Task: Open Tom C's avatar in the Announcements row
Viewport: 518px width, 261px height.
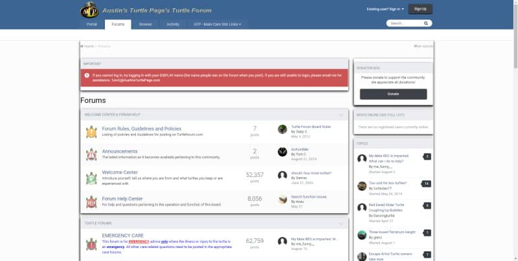Action: click(282, 152)
